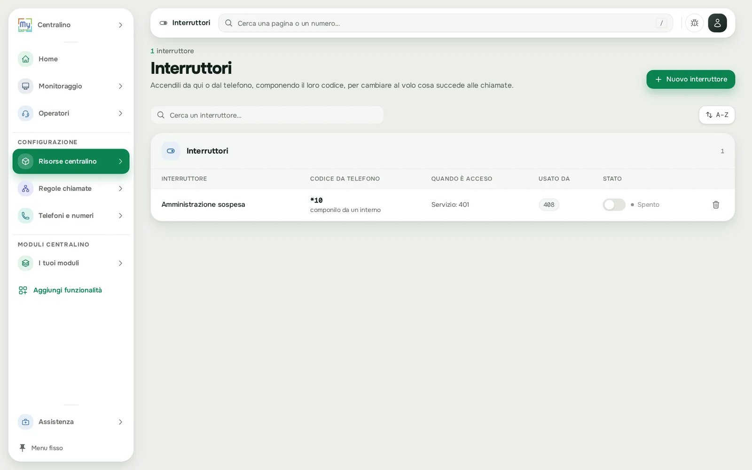Click the Operatori headset icon
This screenshot has height=470, width=752.
[x=25, y=113]
